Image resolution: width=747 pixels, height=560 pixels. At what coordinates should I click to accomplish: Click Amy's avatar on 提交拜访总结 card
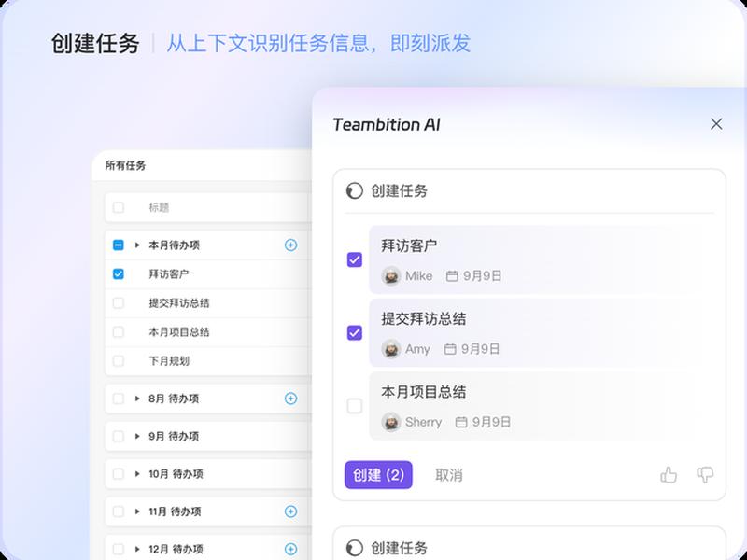point(390,348)
